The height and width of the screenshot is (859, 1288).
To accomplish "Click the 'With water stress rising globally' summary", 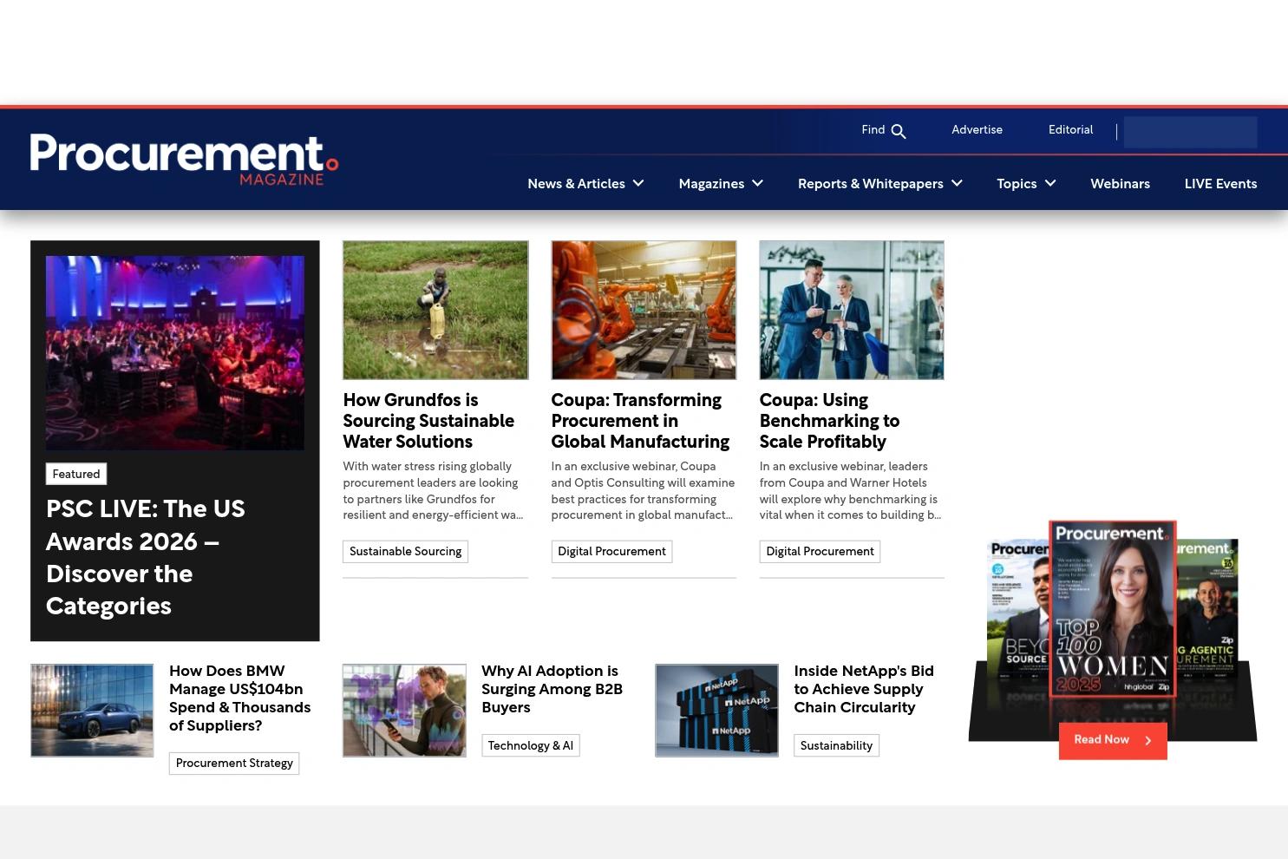I will click(433, 490).
